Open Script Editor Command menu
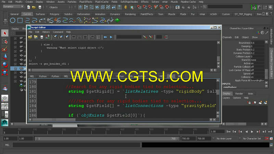 [x=58, y=32]
